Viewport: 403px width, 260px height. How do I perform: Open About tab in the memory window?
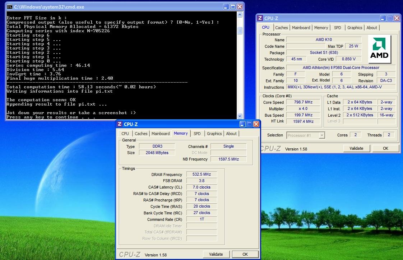pyautogui.click(x=231, y=134)
